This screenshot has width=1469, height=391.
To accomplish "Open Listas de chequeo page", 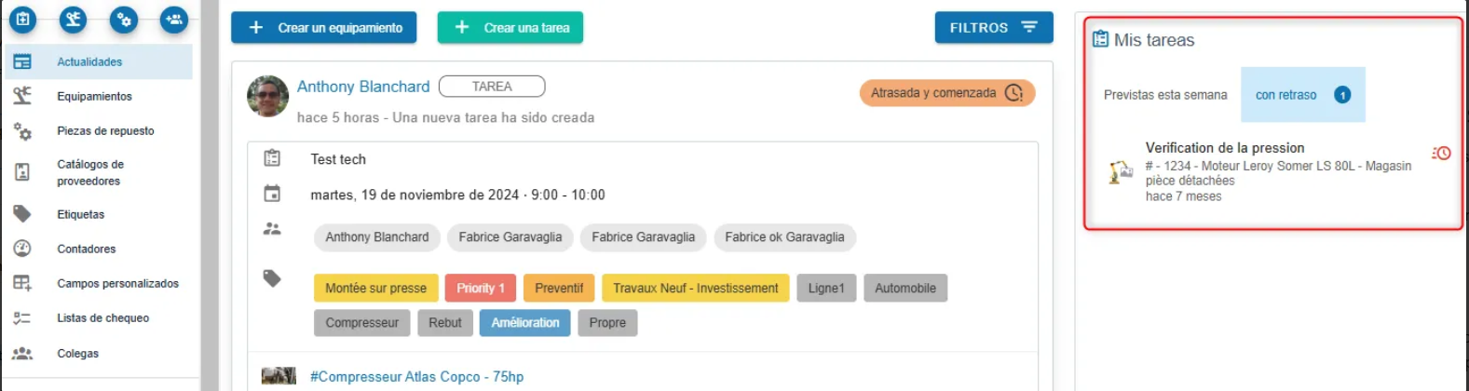I will (x=102, y=318).
